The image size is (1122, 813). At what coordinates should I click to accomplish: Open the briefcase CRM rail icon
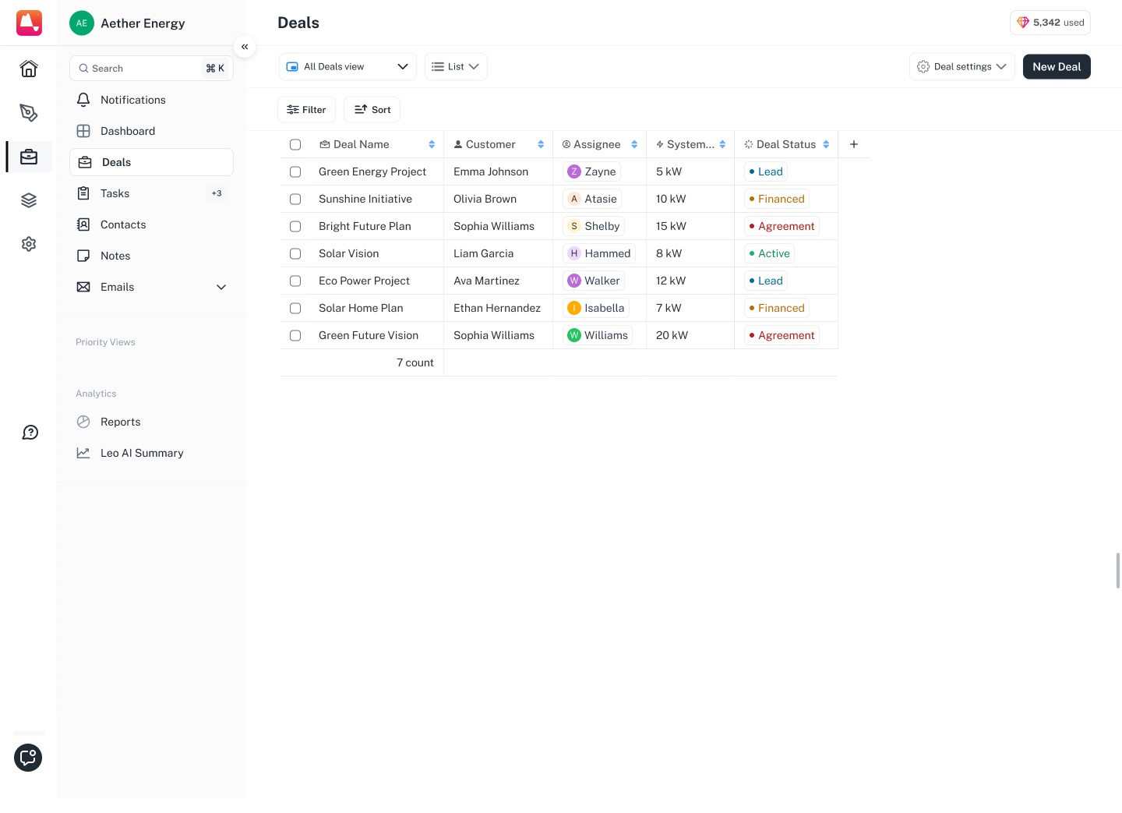click(29, 157)
